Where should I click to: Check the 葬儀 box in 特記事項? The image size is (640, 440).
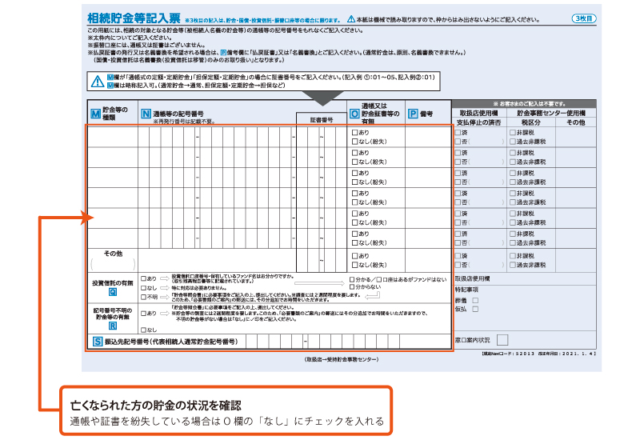(x=475, y=301)
